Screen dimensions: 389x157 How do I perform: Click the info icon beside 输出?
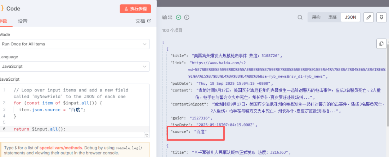[187, 17]
